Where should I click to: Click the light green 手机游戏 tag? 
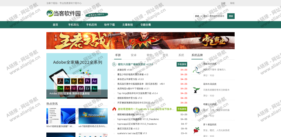[182, 109]
